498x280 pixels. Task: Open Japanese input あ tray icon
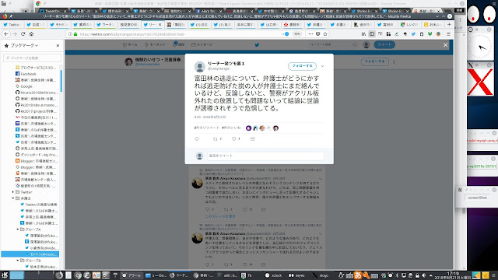pos(358,275)
